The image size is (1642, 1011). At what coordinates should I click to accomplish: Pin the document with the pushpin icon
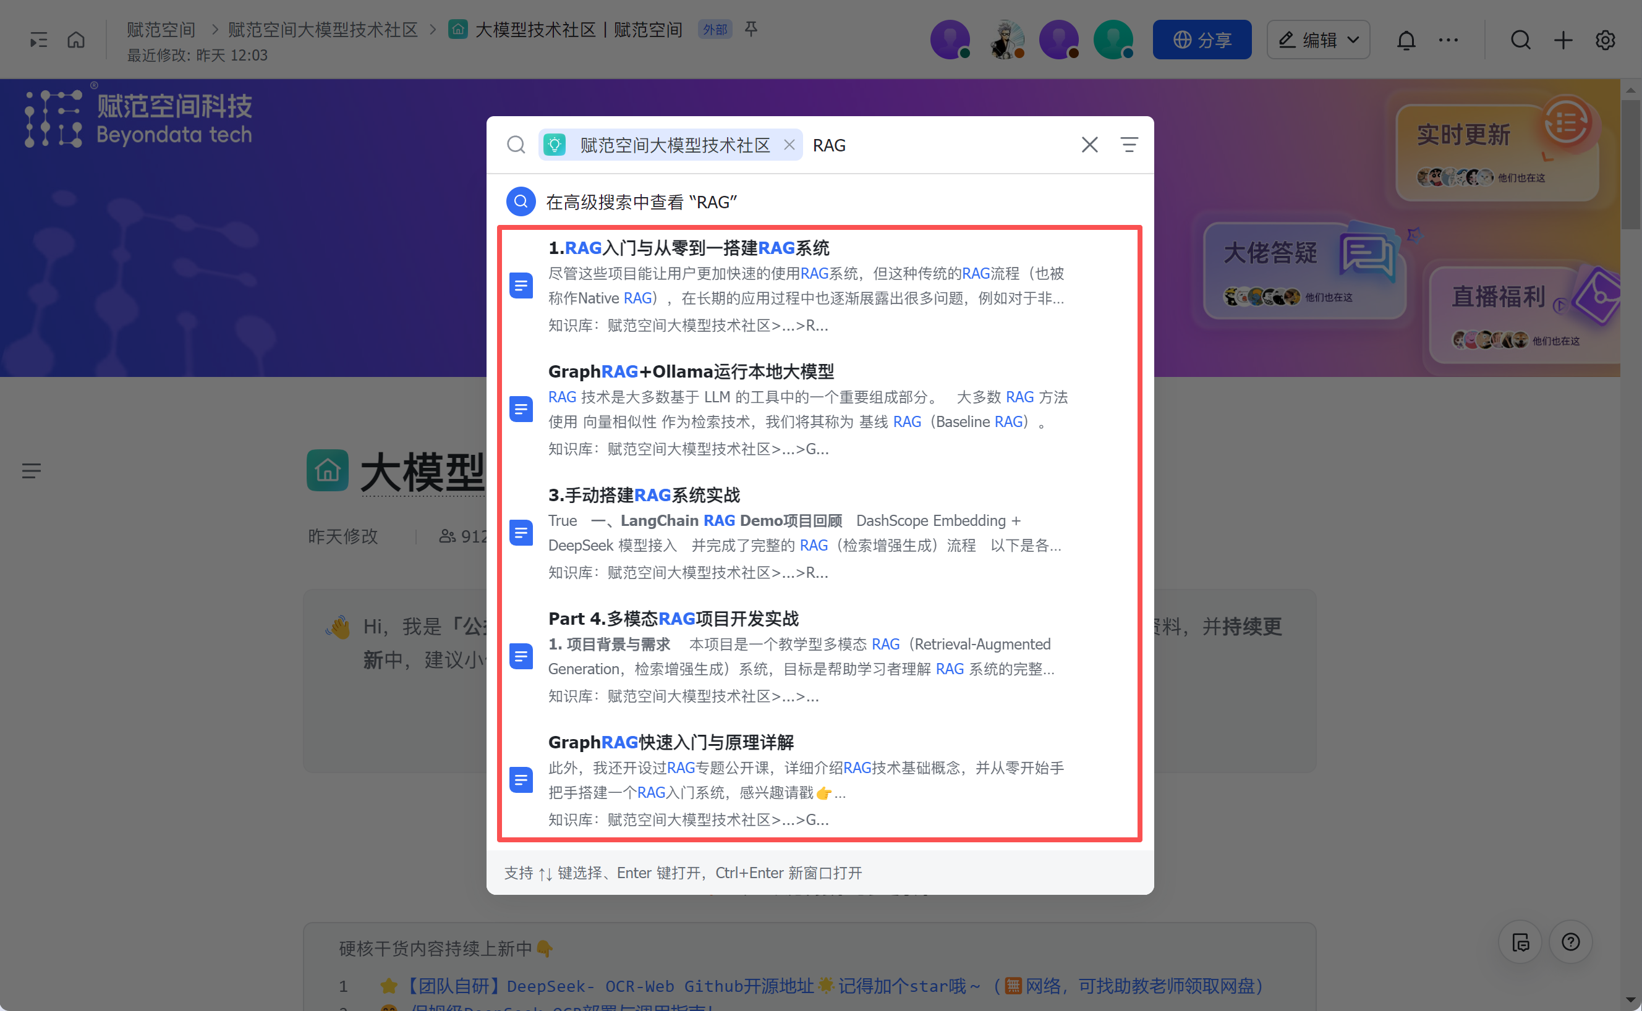[x=751, y=29]
